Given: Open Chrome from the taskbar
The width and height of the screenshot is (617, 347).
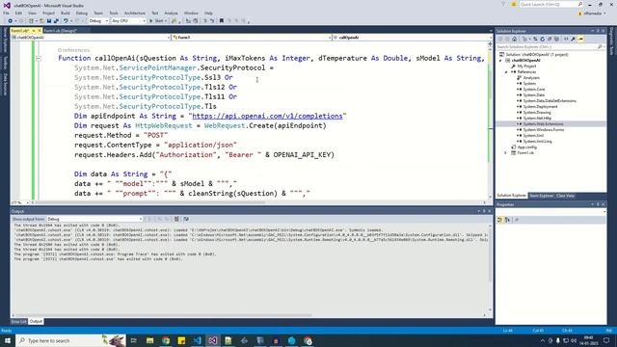Looking at the screenshot, I should coord(166,340).
